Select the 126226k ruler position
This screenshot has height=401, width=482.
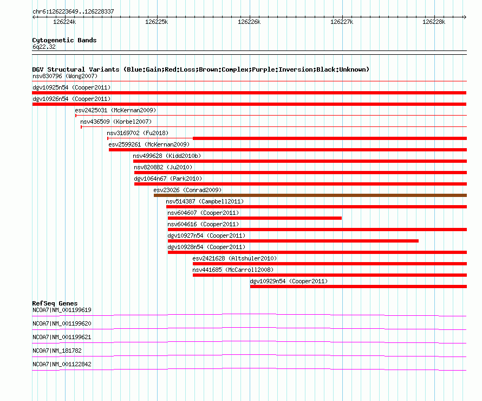point(249,22)
